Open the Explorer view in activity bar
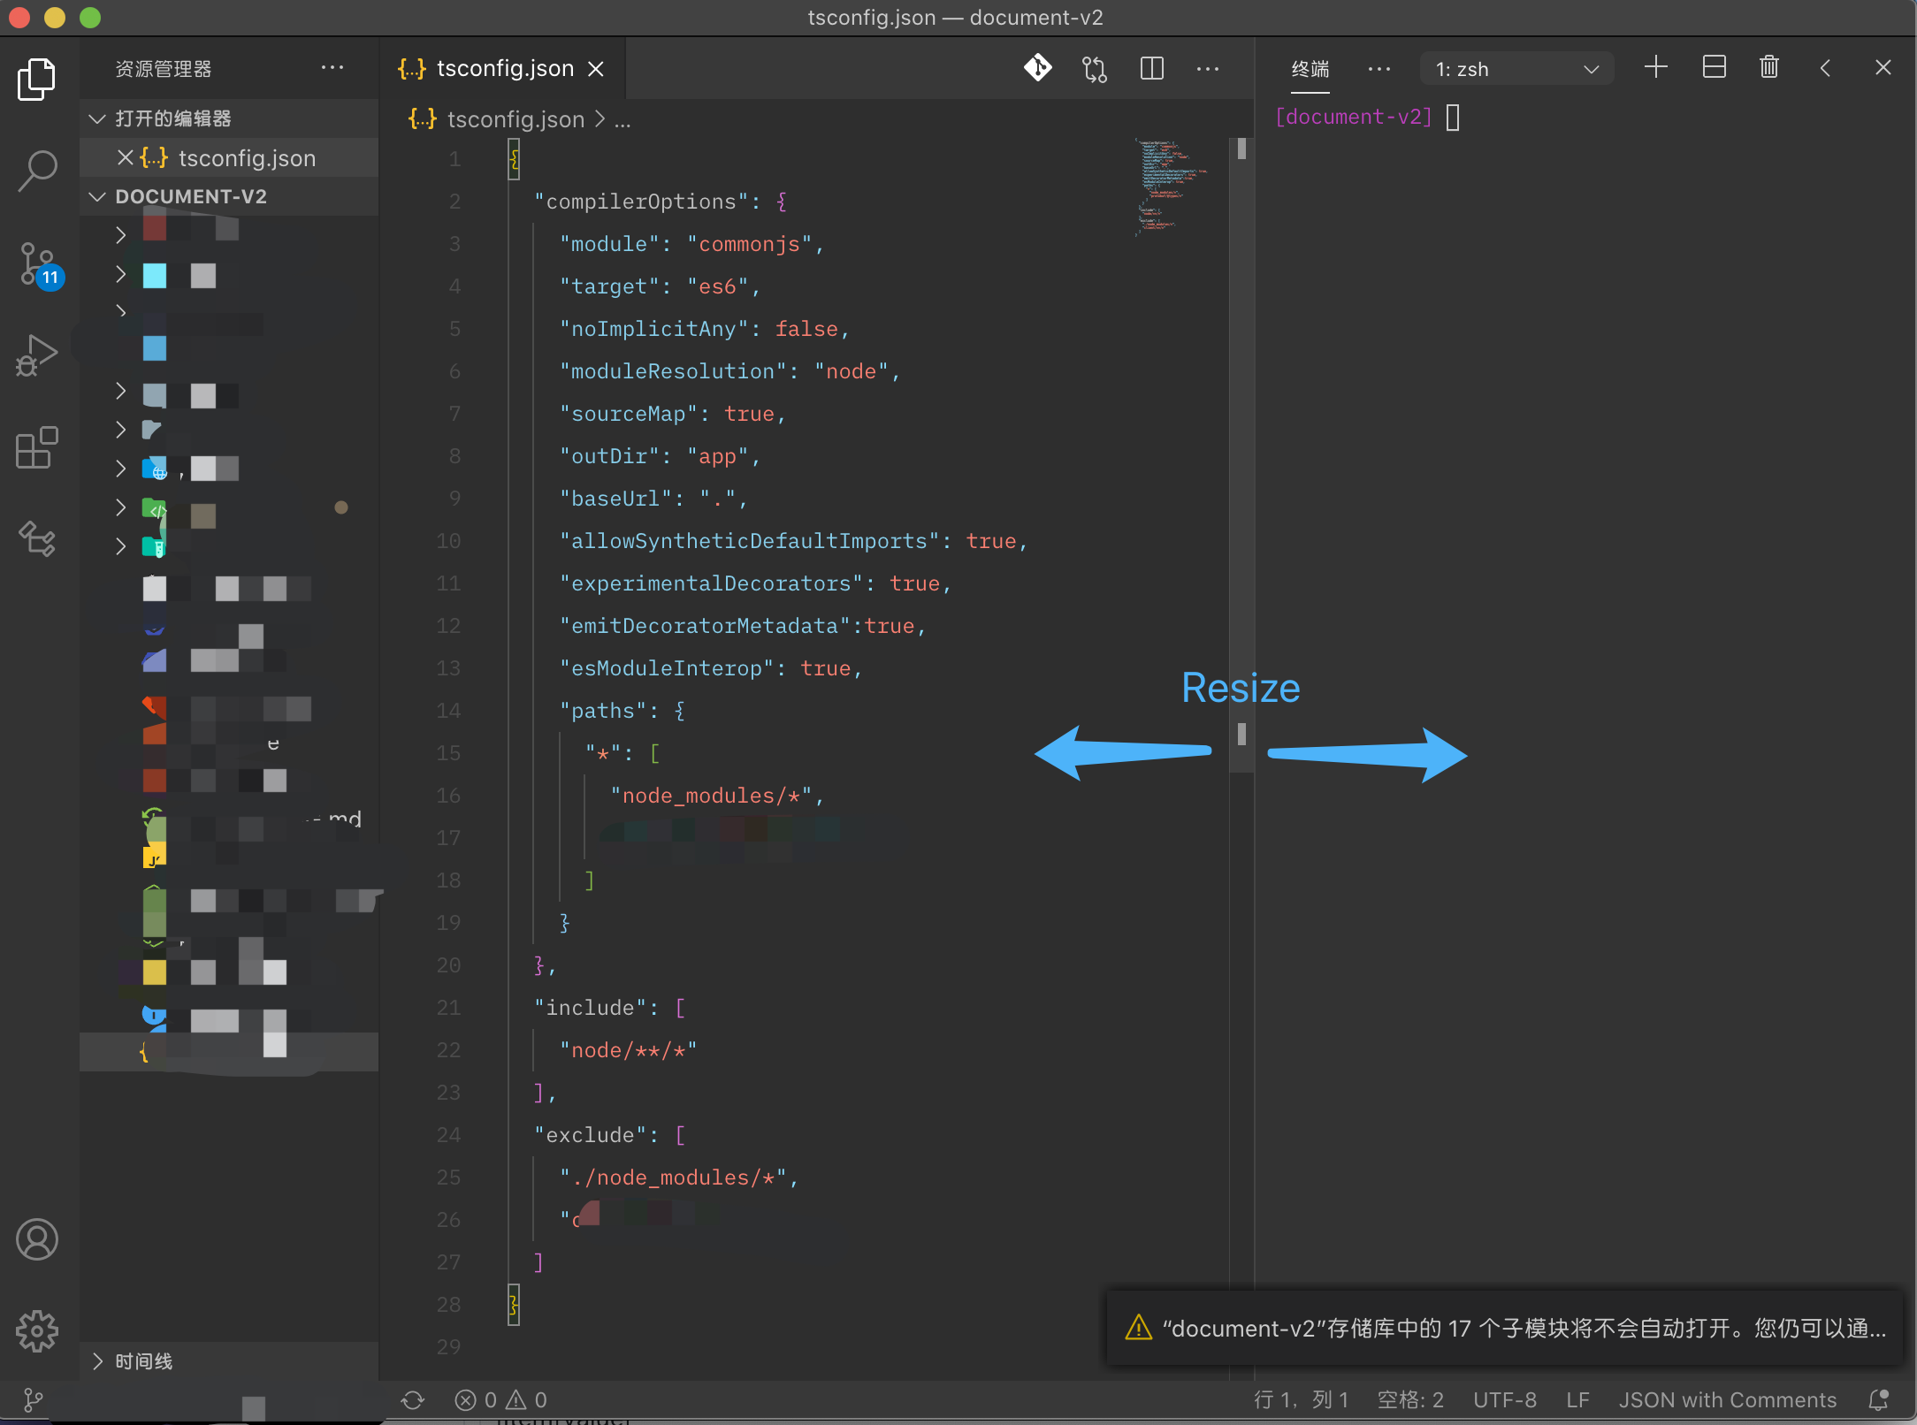Screen dimensions: 1917x1425 click(37, 80)
